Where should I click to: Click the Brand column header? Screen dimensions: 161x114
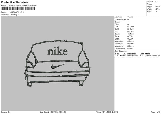[147, 54]
